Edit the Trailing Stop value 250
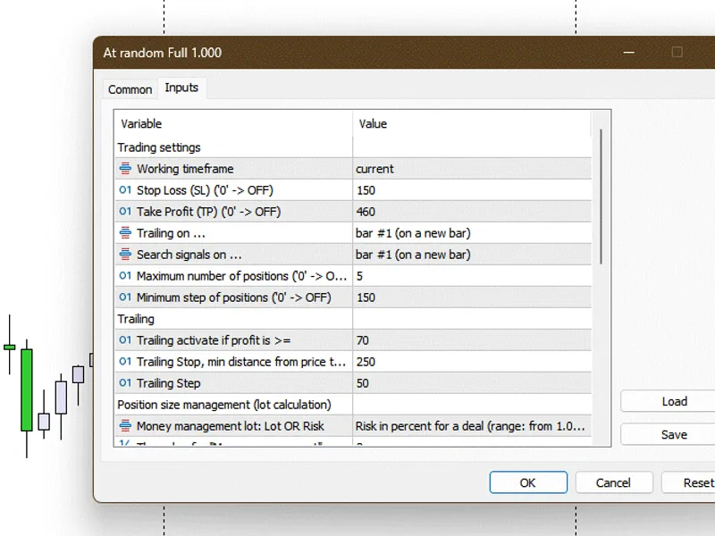 pos(472,362)
